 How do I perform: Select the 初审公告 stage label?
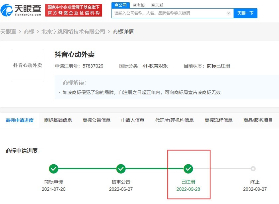[x=121, y=182]
